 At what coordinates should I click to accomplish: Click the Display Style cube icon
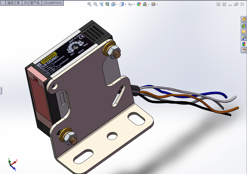click(x=122, y=4)
